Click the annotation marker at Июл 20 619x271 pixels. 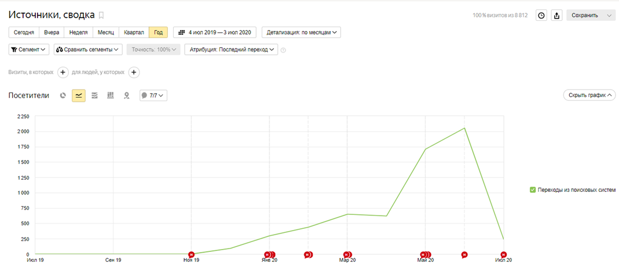tap(503, 254)
